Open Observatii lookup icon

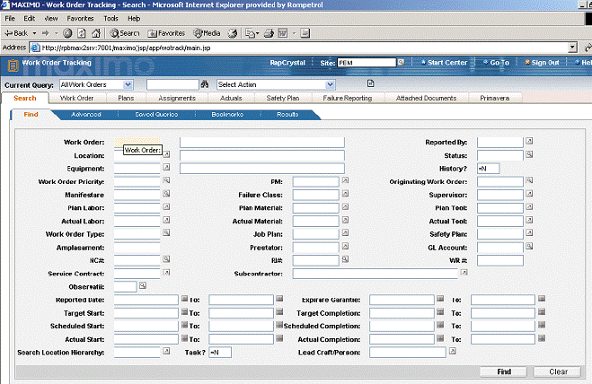click(143, 285)
